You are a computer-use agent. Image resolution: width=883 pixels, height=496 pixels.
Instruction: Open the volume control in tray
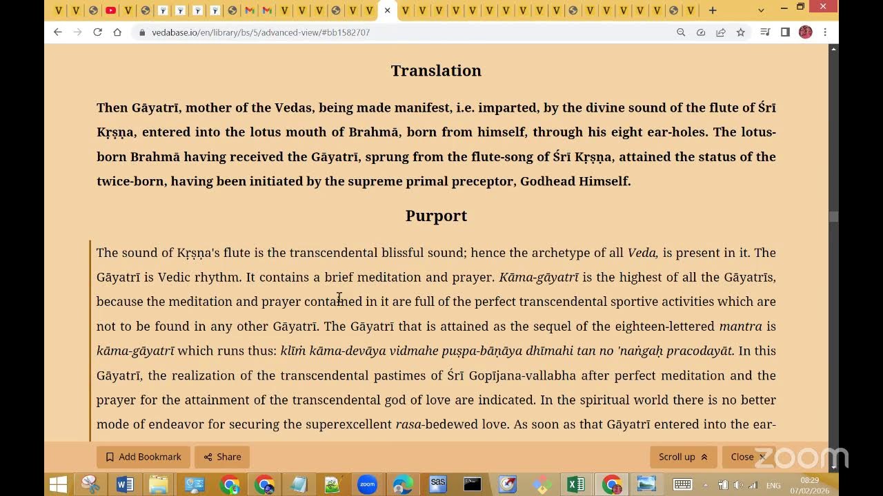click(x=738, y=485)
